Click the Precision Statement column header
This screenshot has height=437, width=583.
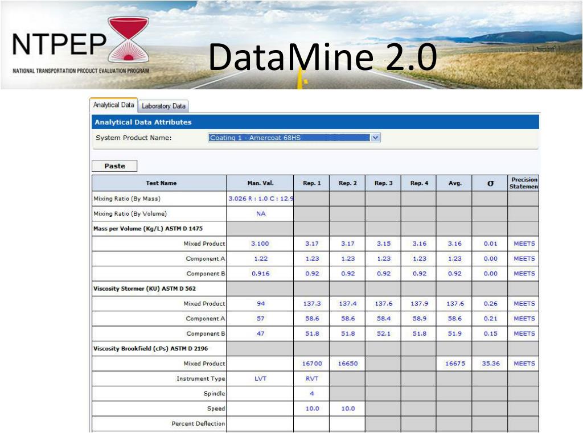(523, 183)
